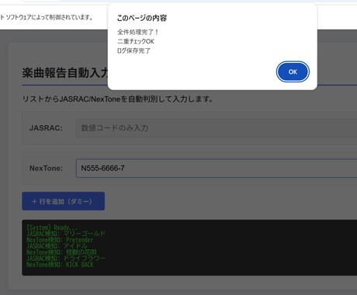Select the ログ保存完了 dialog line
Viewport: 357px width, 295px height.
point(133,50)
